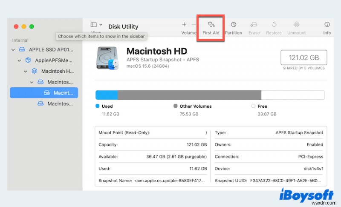Add a volume with plus button
341x207 pixels.
(x=184, y=25)
